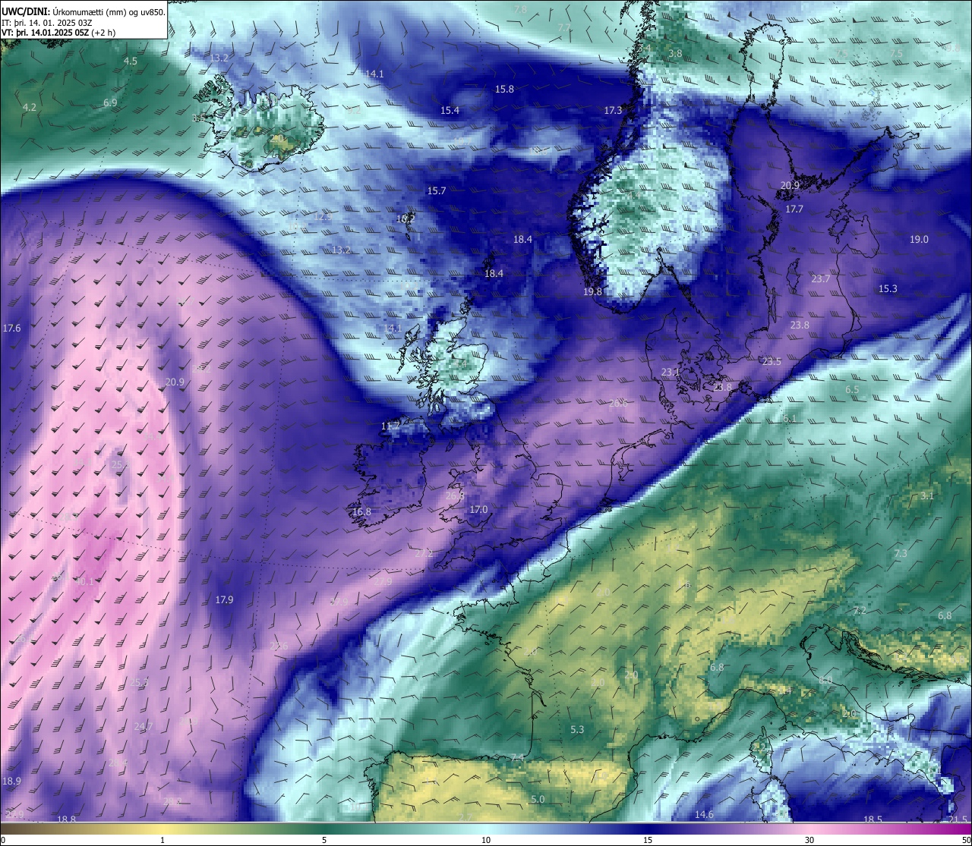Image resolution: width=972 pixels, height=846 pixels.
Task: Click the map value 26.8
Action: [x=454, y=495]
